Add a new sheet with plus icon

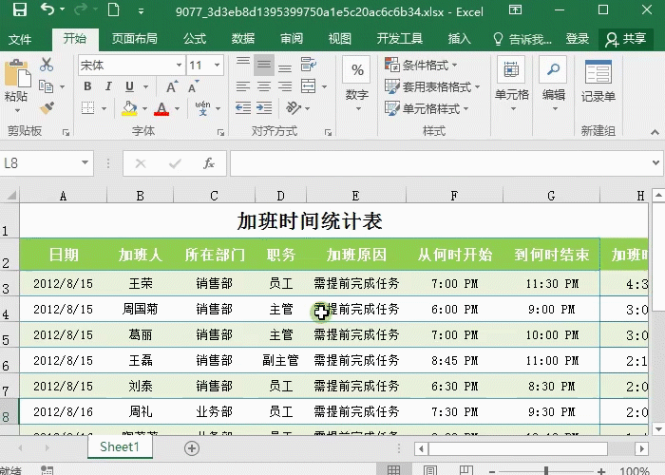point(192,448)
